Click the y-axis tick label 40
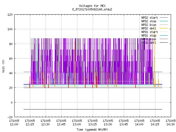This screenshot has width=176, height=132. click(11, 73)
